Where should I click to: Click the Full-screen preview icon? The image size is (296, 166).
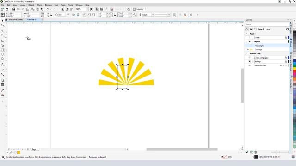pyautogui.click(x=92, y=9)
